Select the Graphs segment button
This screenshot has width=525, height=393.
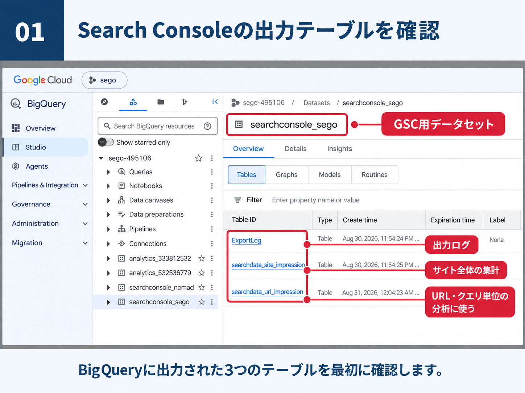click(x=286, y=175)
